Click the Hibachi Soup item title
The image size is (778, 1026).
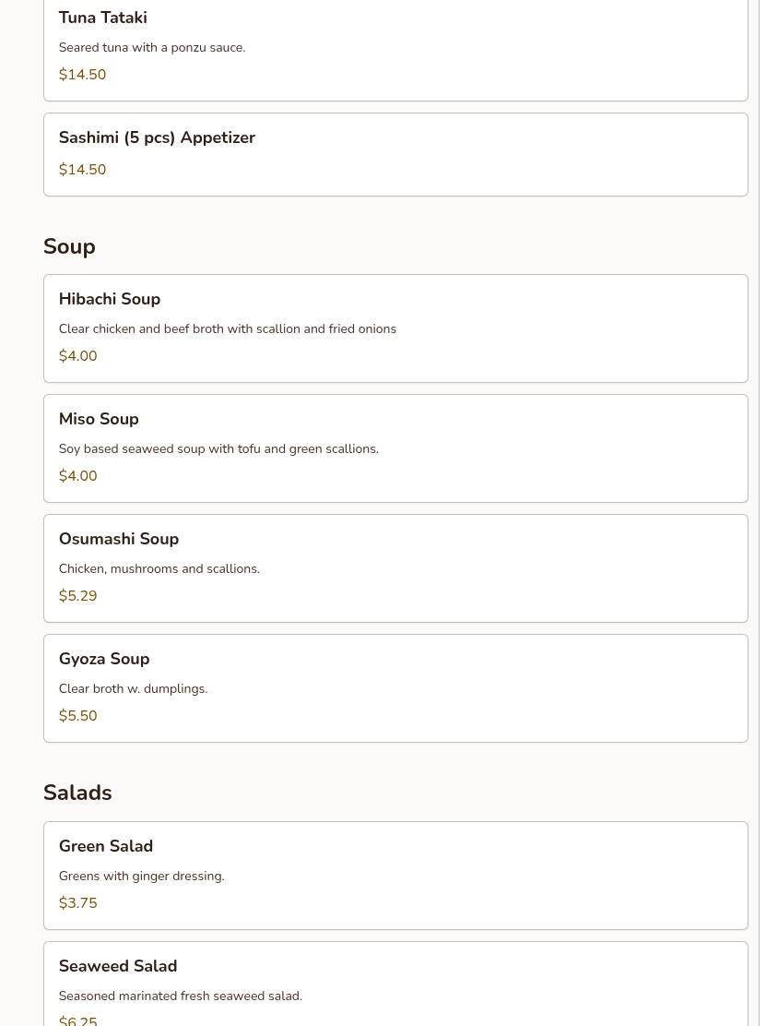[110, 299]
